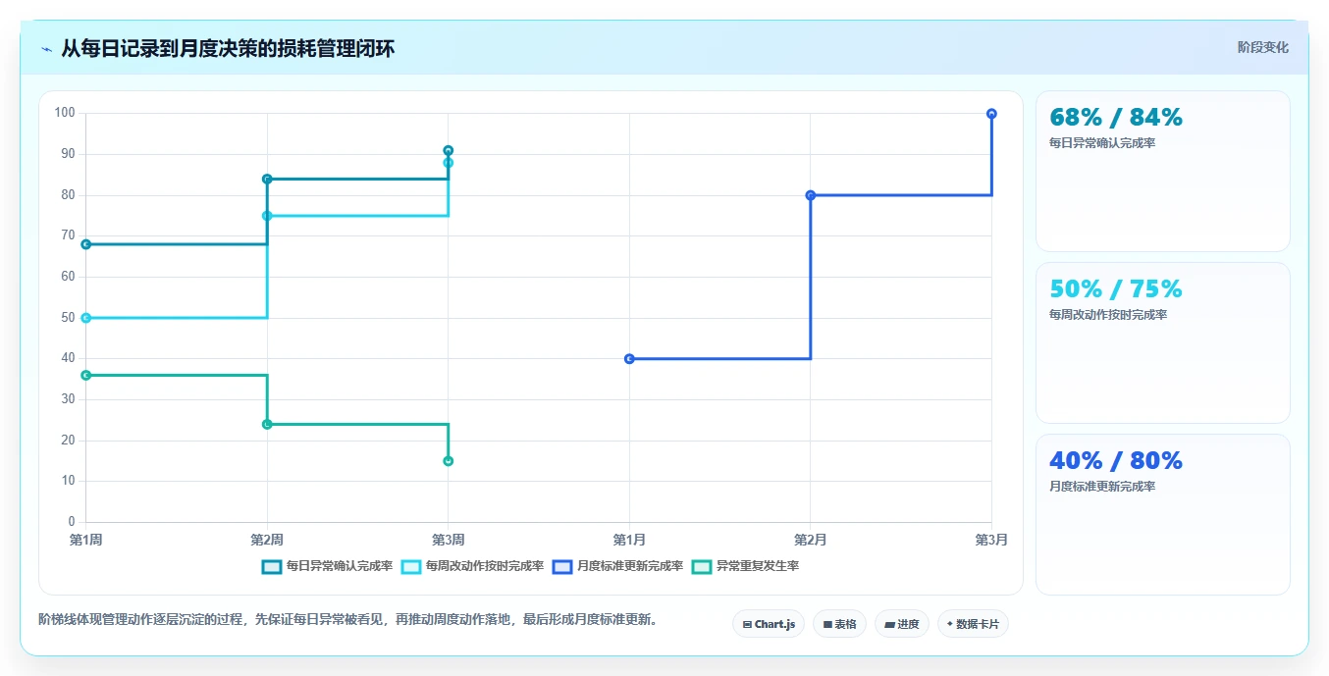Image resolution: width=1329 pixels, height=676 pixels.
Task: Toggle 异常重复发生率 legend item
Action: click(x=745, y=566)
